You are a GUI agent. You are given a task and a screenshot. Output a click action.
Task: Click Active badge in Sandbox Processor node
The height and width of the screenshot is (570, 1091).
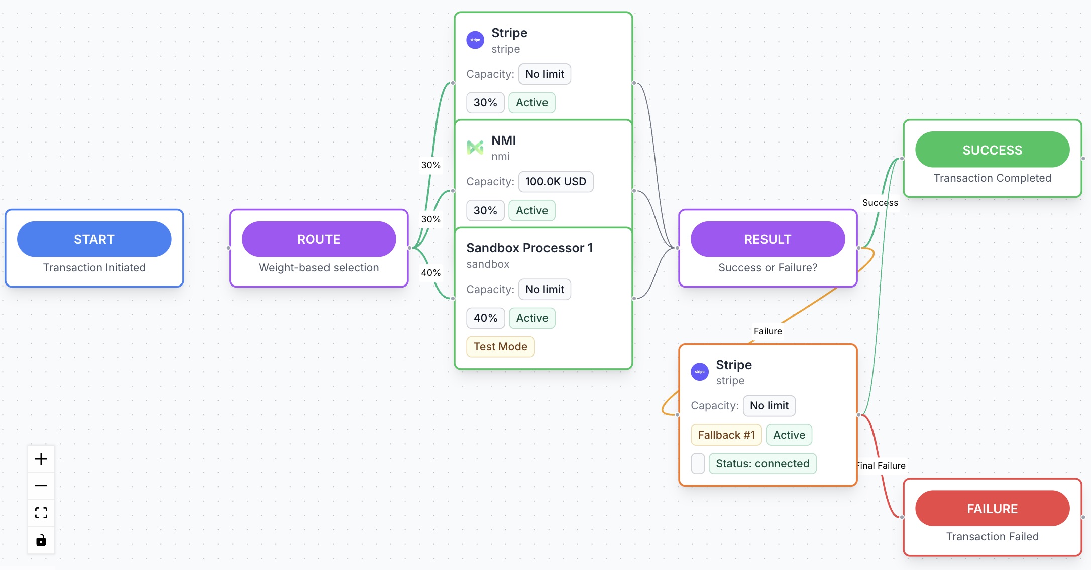(532, 318)
